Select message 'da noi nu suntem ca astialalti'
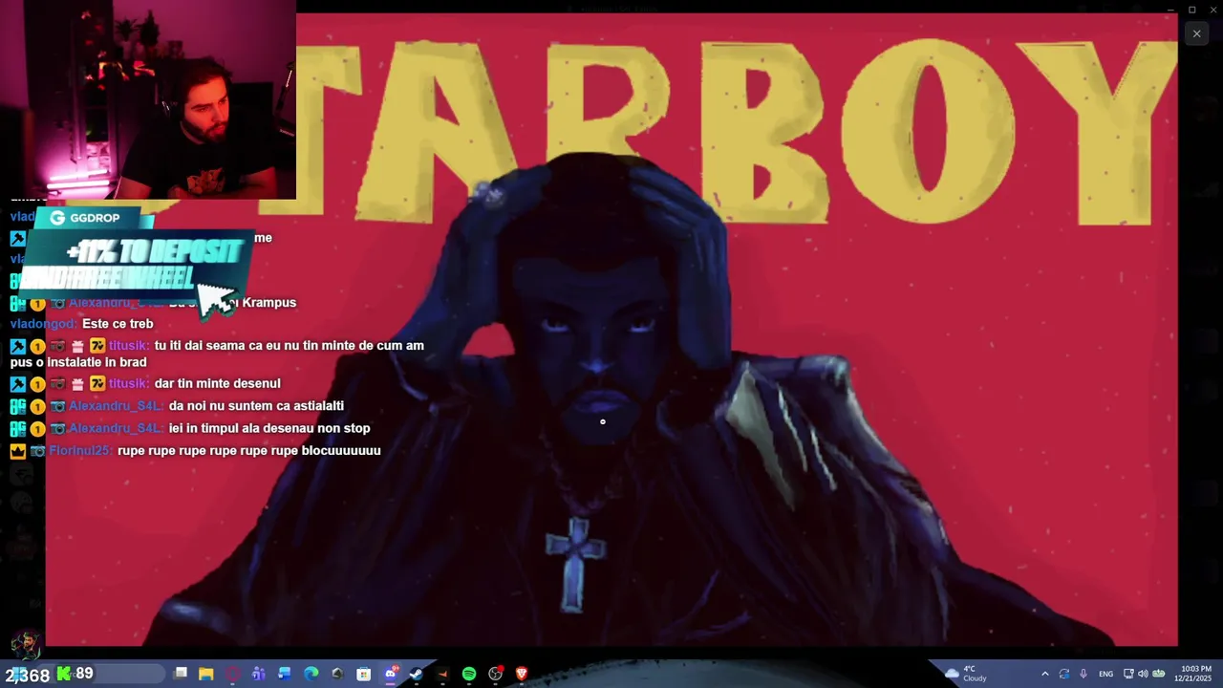This screenshot has height=688, width=1223. (x=256, y=405)
